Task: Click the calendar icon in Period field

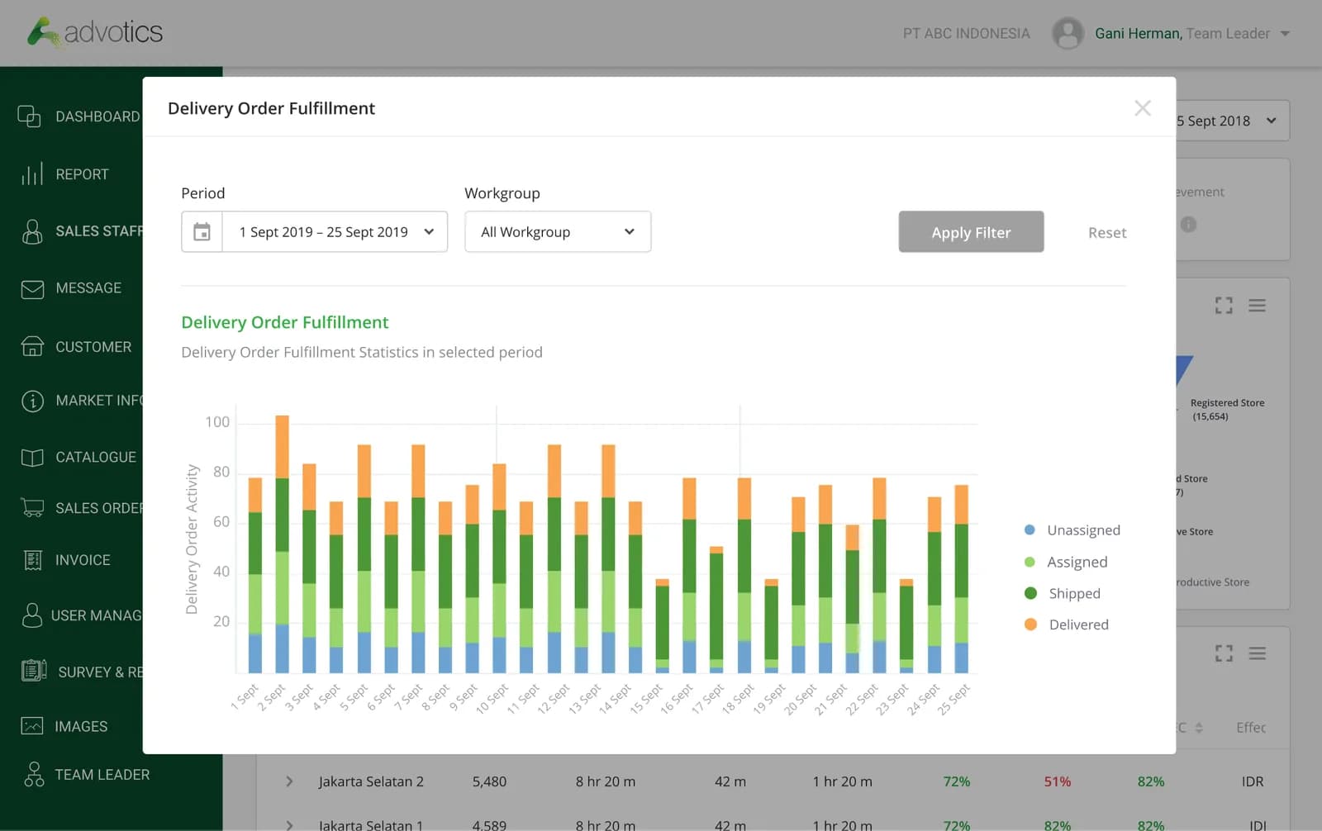Action: [202, 232]
